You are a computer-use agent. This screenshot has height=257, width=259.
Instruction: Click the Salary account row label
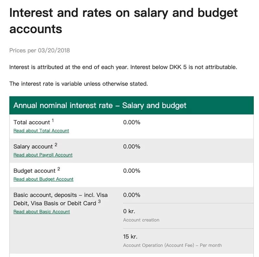33,147
